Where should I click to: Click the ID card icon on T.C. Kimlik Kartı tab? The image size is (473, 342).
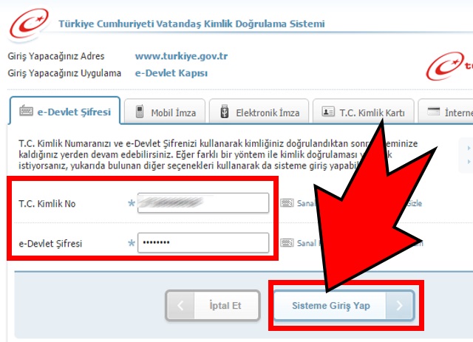pos(327,112)
